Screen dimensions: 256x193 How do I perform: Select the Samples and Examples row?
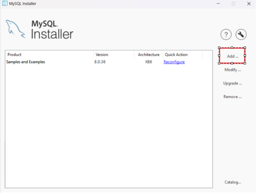(x=109, y=62)
